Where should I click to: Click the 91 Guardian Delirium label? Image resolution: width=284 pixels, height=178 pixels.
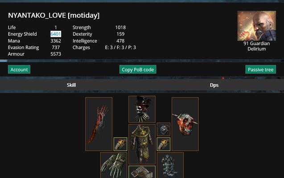pyautogui.click(x=257, y=46)
